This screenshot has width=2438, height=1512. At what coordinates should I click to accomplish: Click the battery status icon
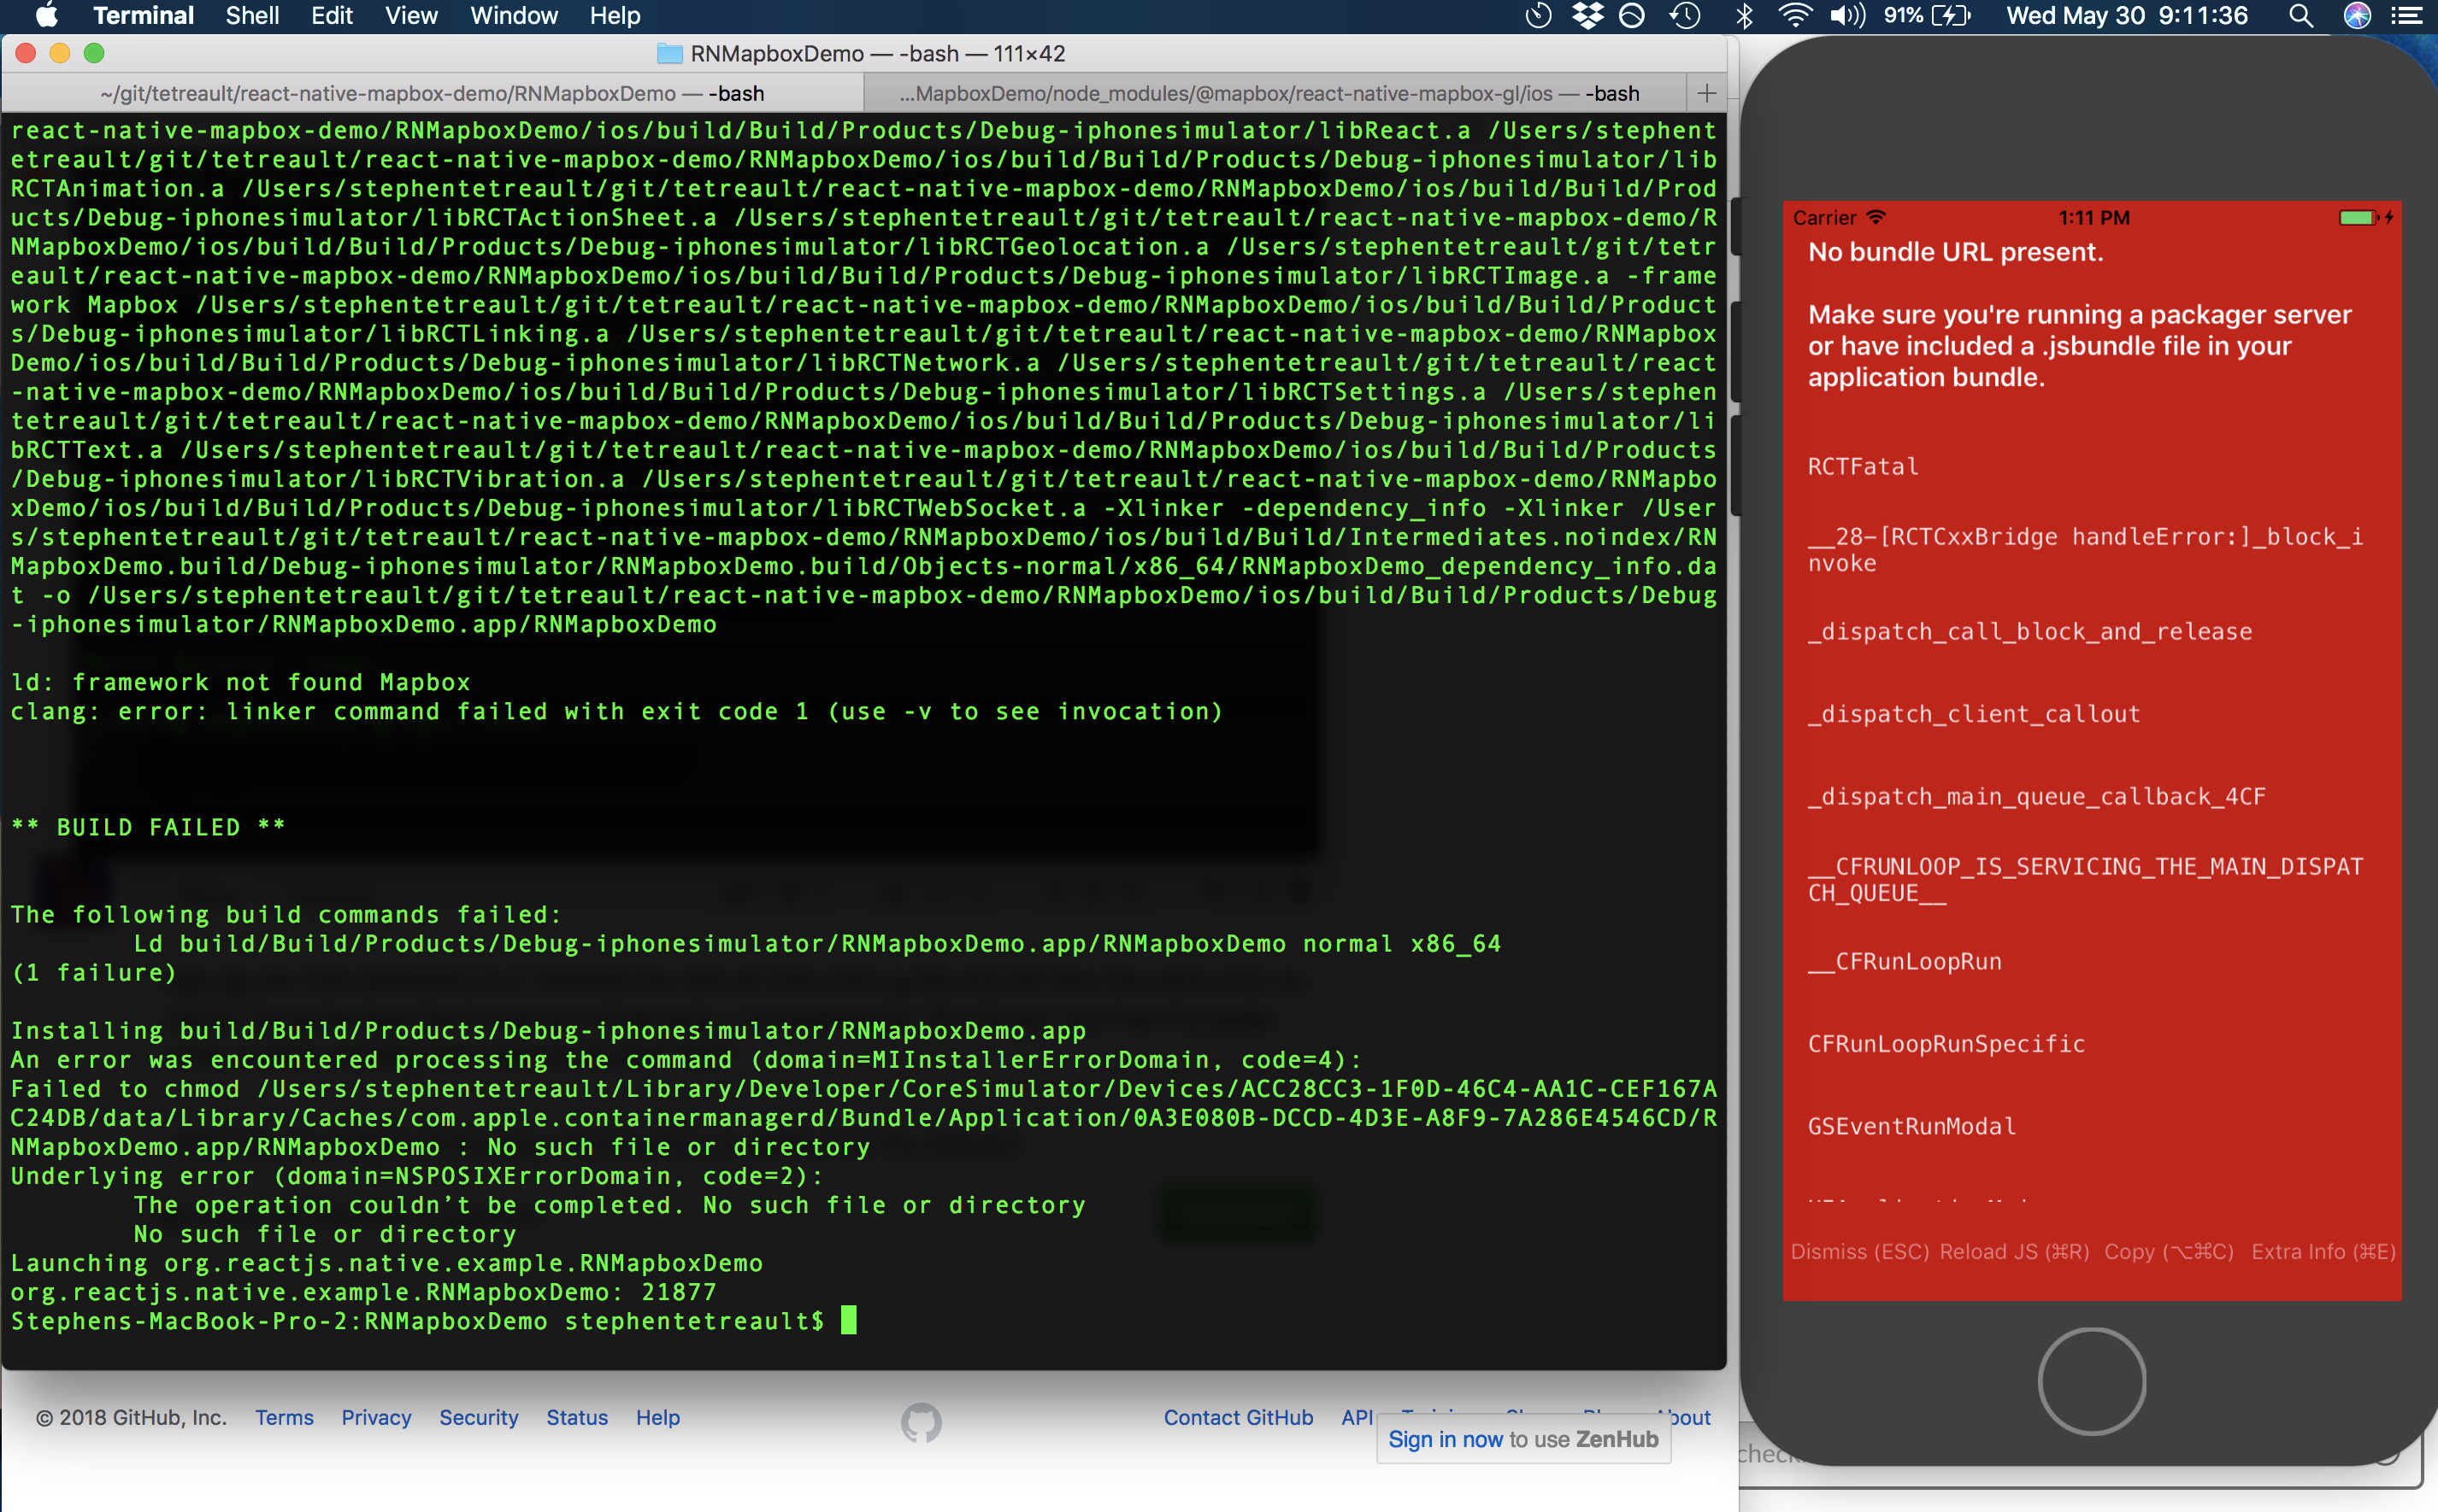(x=1951, y=15)
